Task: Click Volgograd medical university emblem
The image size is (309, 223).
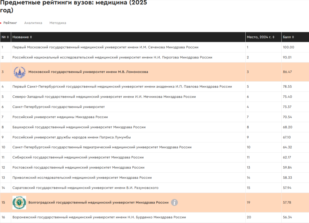Action: 19,202
